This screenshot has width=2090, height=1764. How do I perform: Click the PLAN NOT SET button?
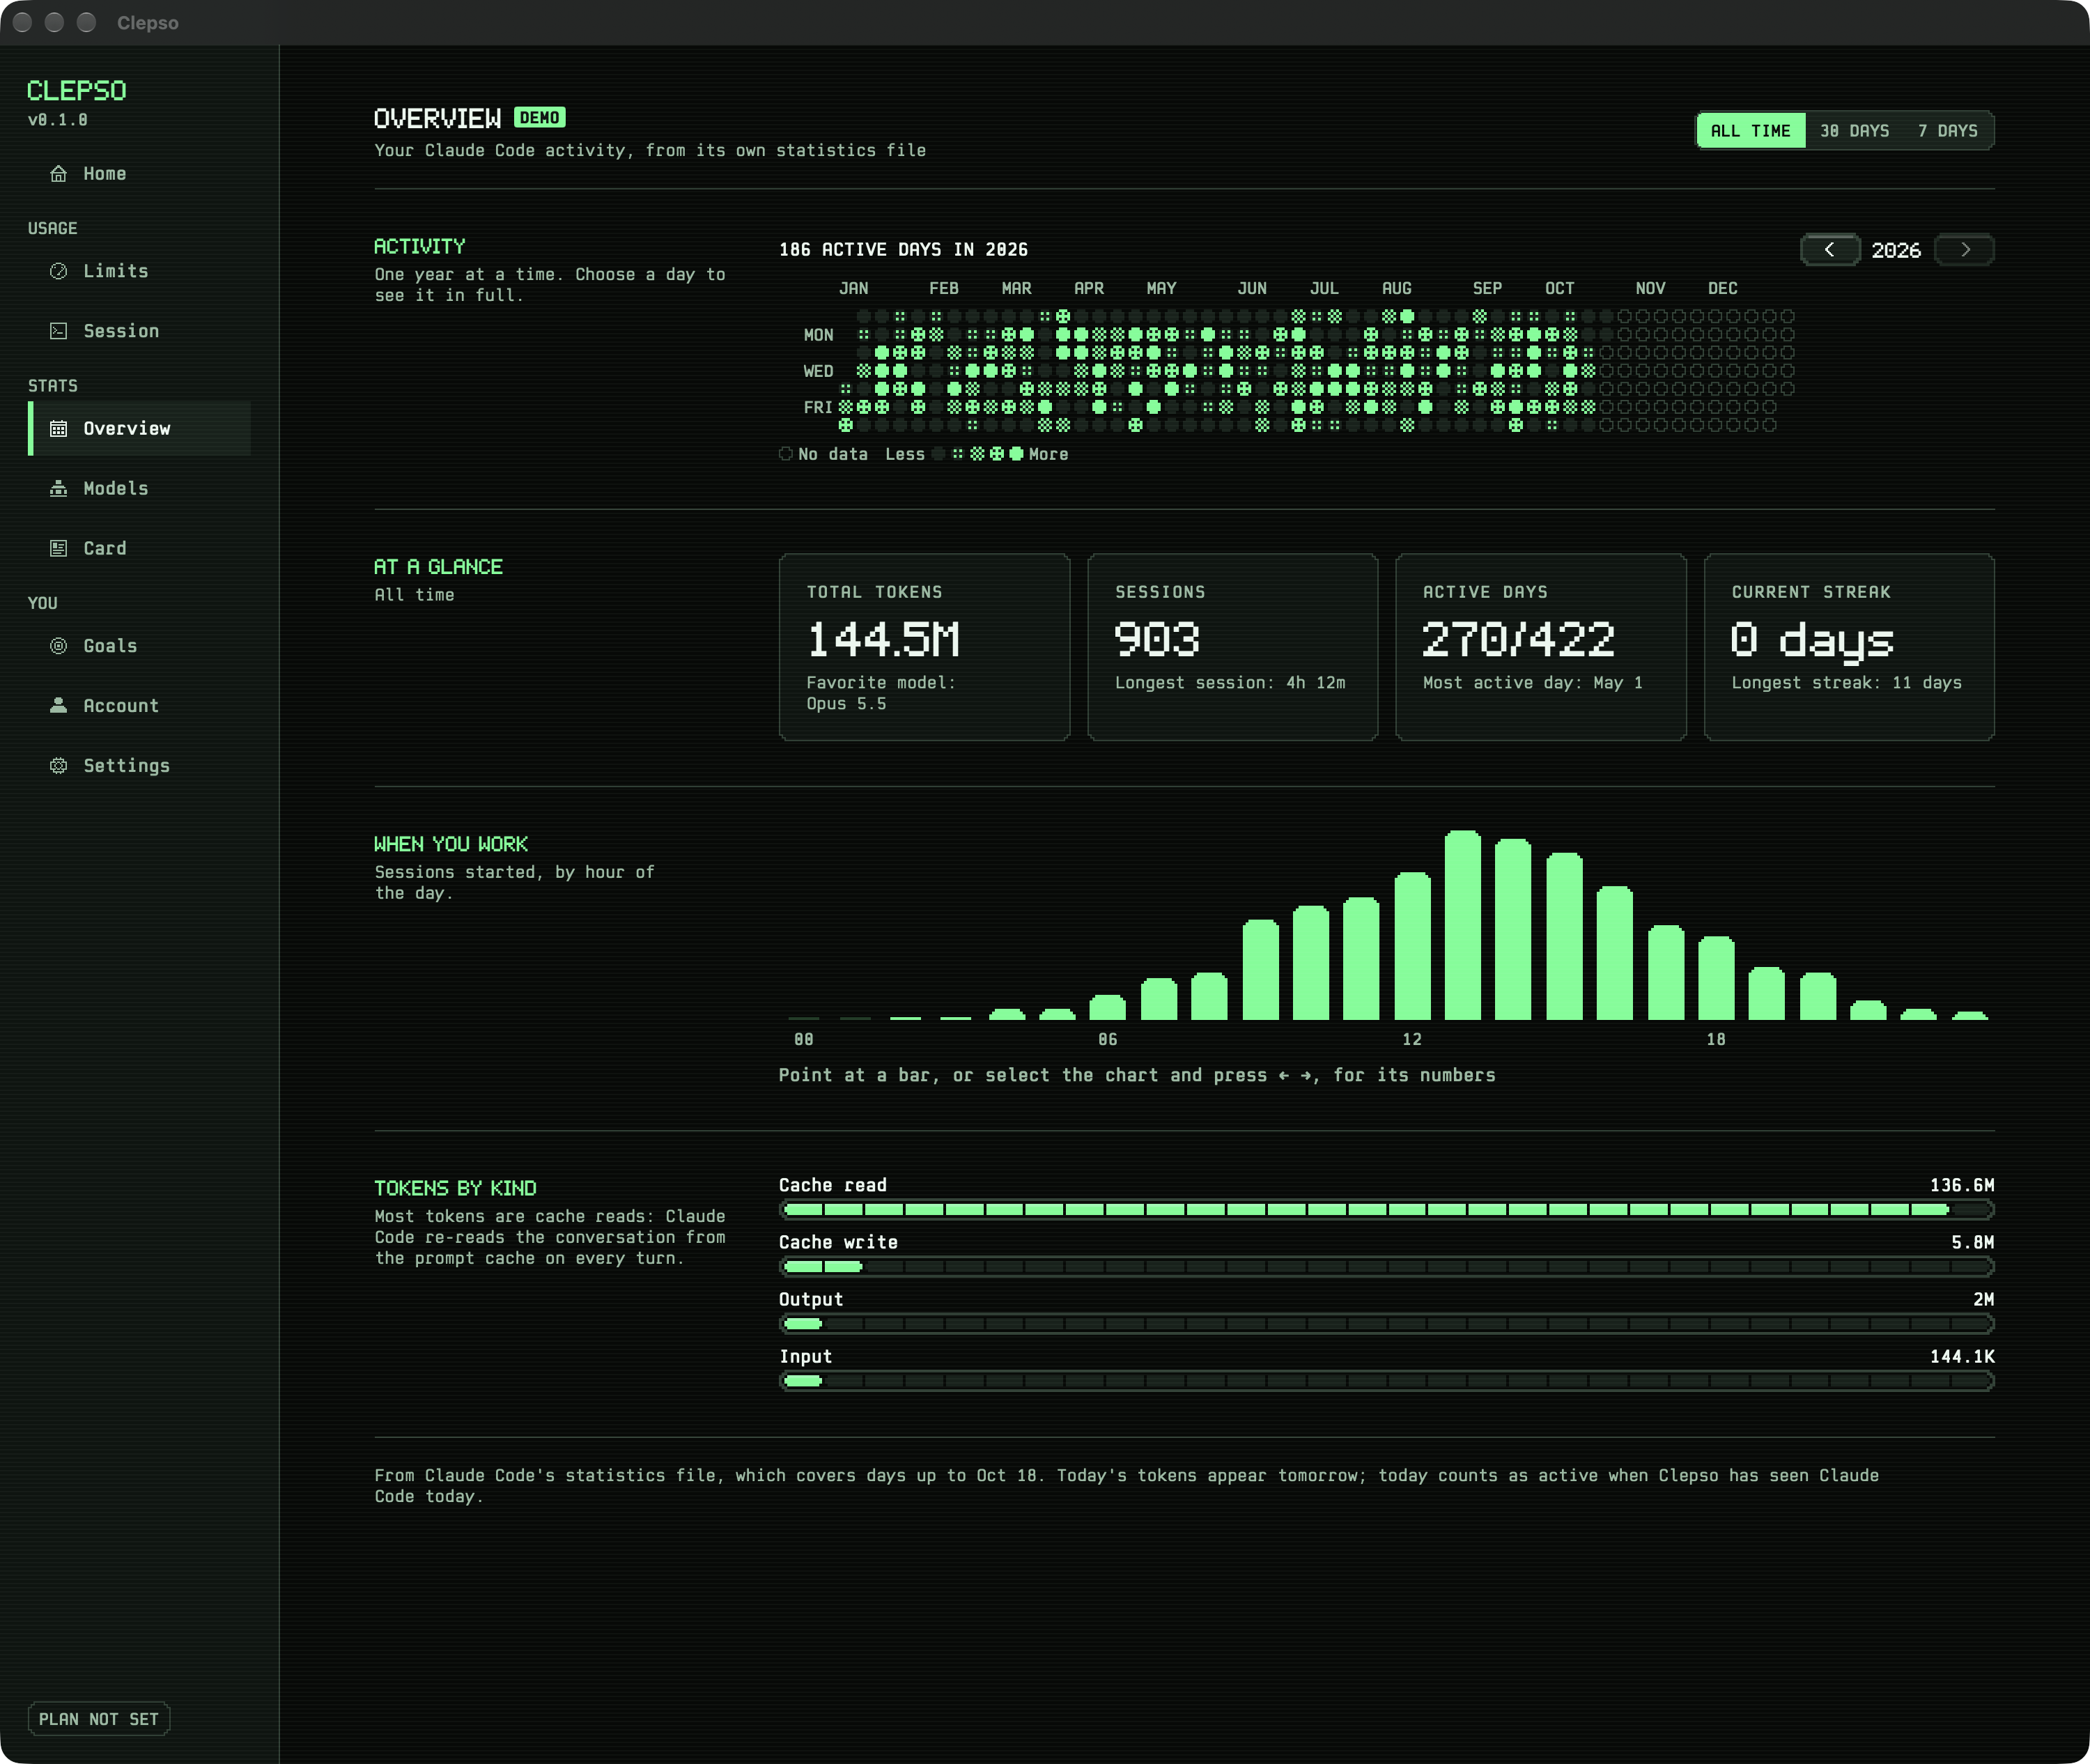(99, 1719)
